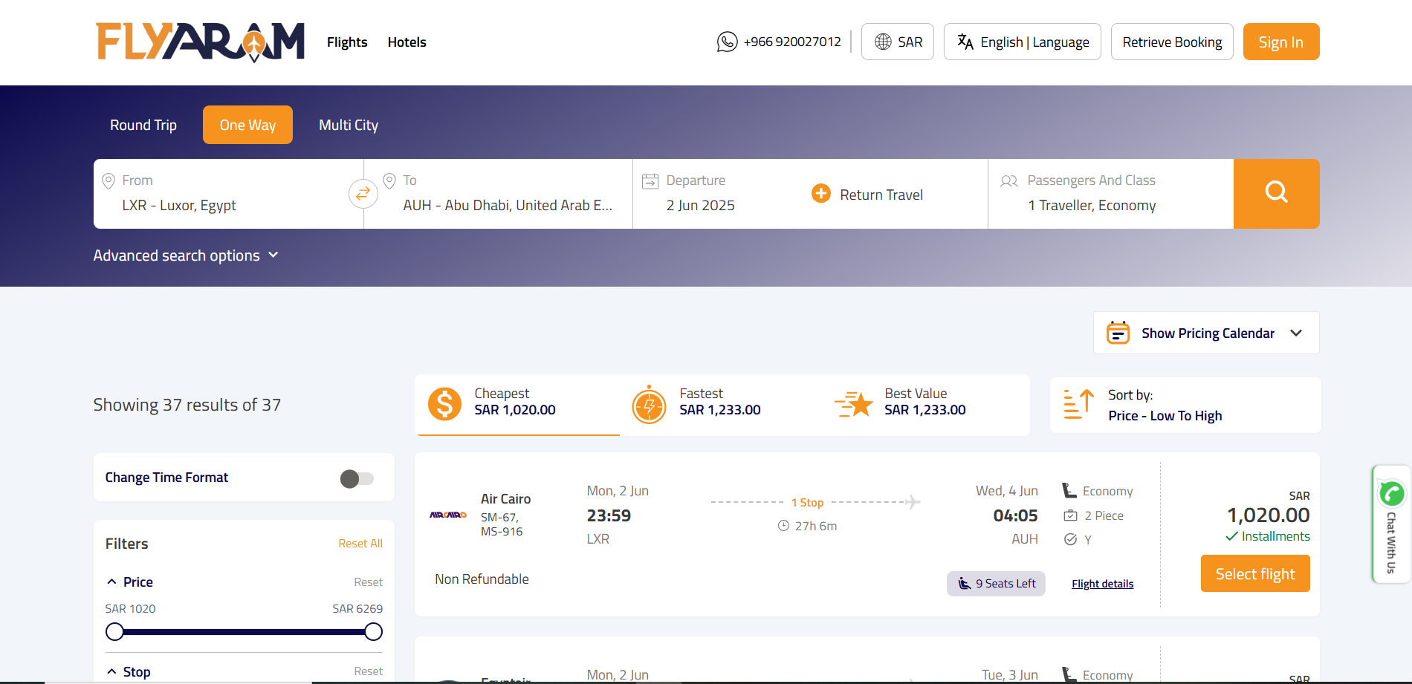1412x684 pixels.
Task: Select the Multi City trip type
Action: point(349,125)
